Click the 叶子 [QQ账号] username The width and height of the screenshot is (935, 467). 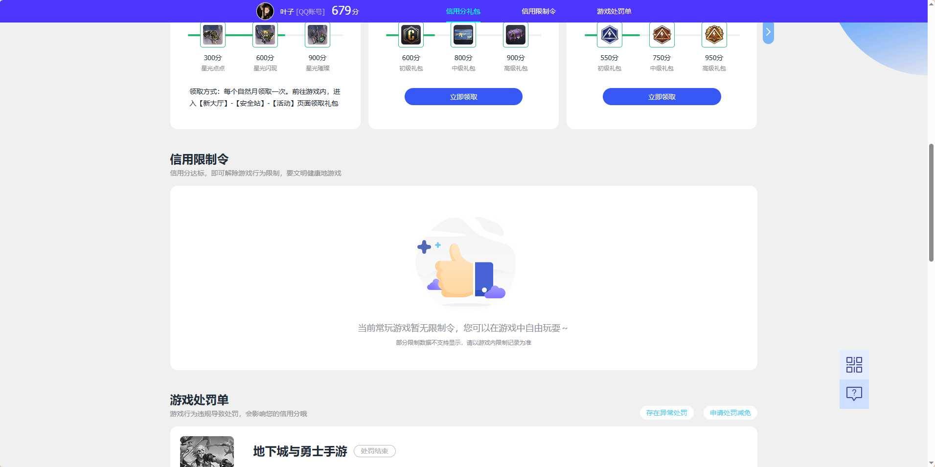coord(302,12)
